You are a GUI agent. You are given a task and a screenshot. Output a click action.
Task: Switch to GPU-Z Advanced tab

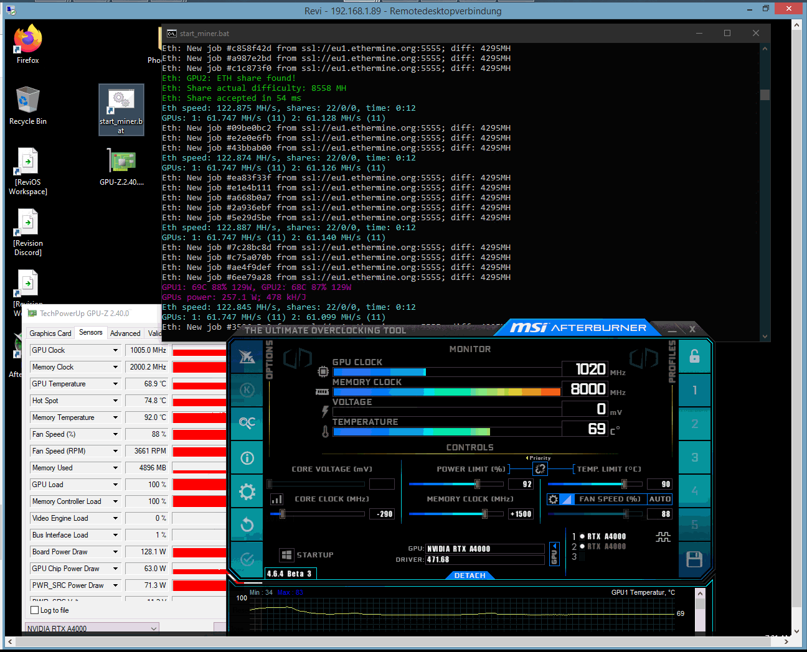coord(125,333)
